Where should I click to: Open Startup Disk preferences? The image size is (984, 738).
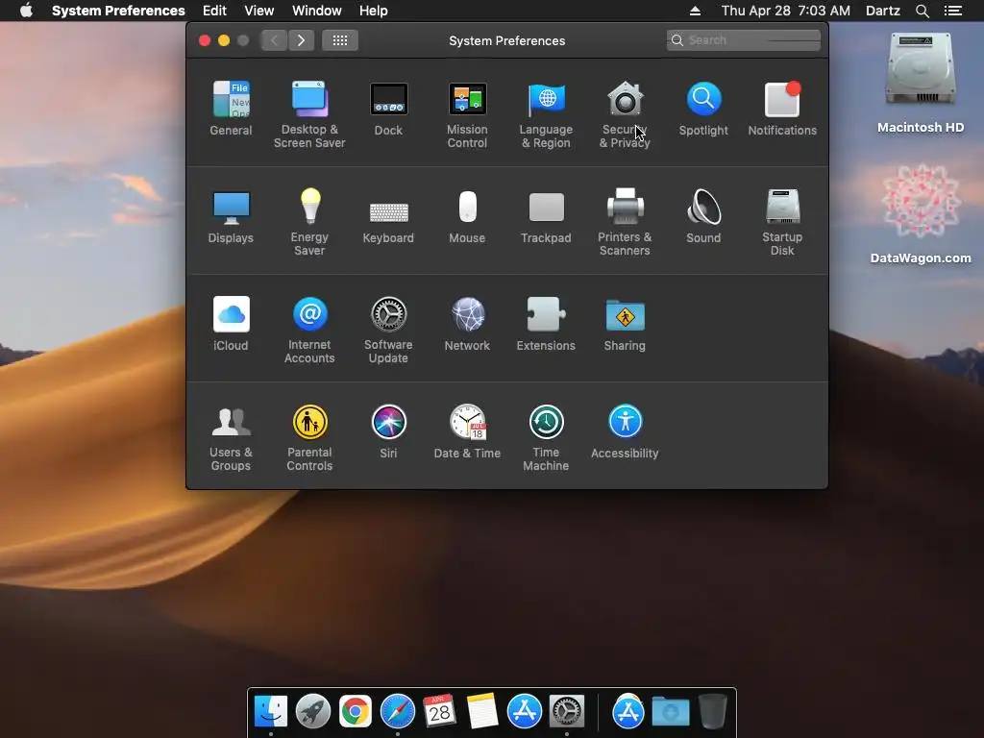coord(782,222)
